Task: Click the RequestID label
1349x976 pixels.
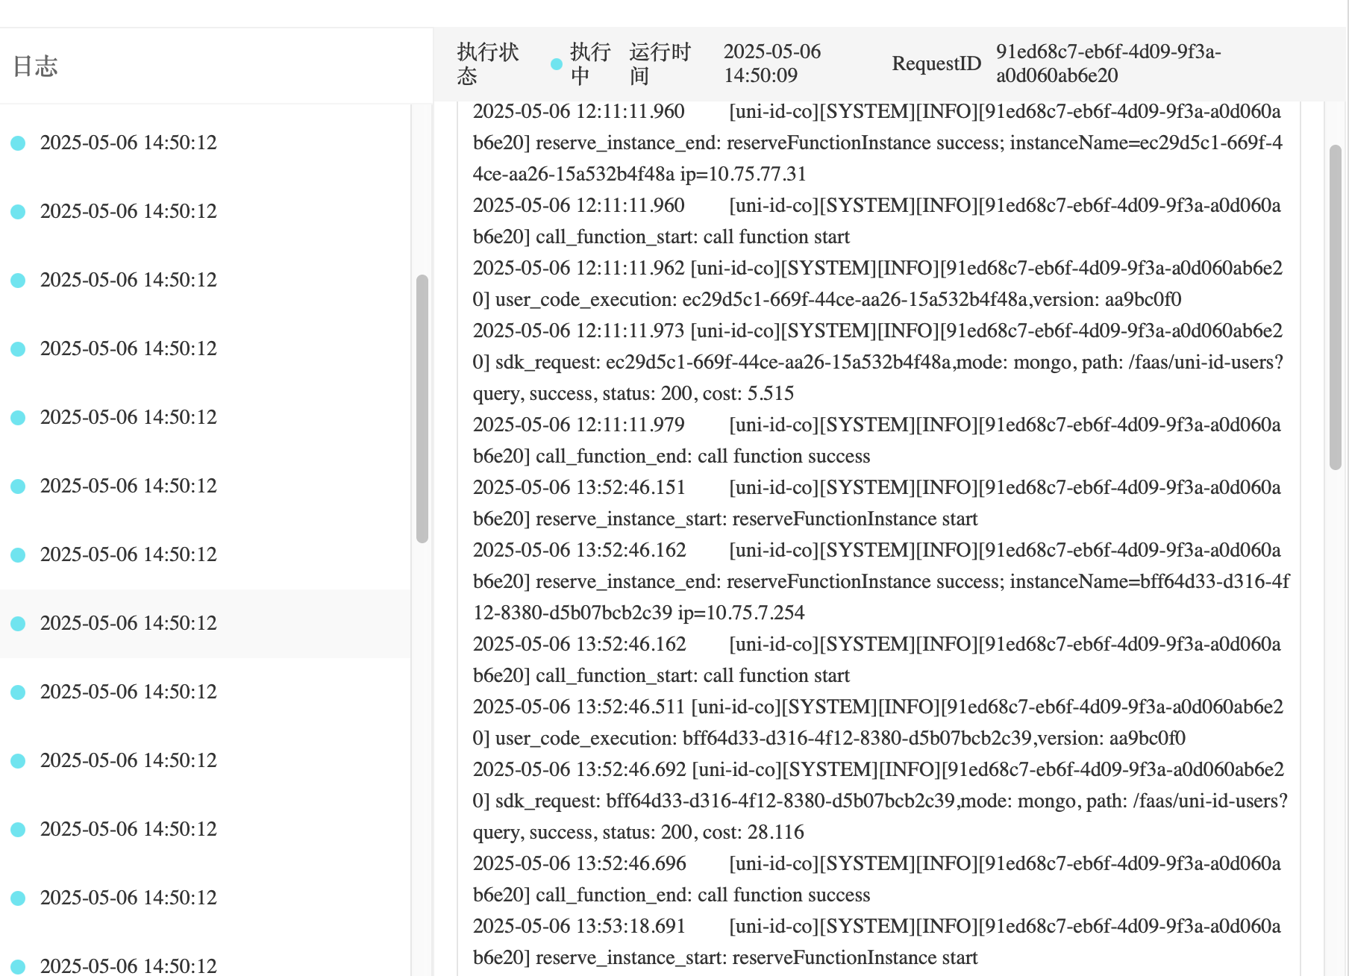Action: [x=936, y=64]
